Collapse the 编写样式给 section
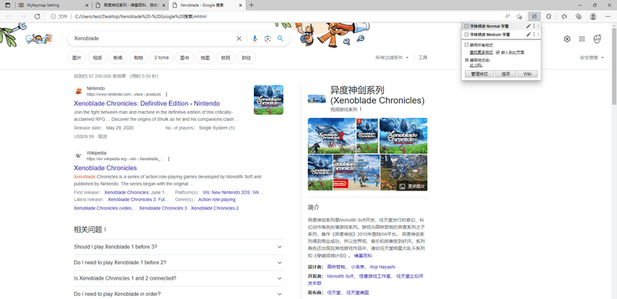Image resolution: width=617 pixels, height=299 pixels. (467, 60)
